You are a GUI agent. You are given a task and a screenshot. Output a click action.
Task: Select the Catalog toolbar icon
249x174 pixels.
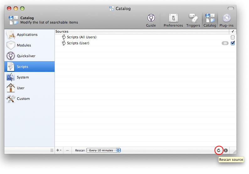click(x=210, y=20)
